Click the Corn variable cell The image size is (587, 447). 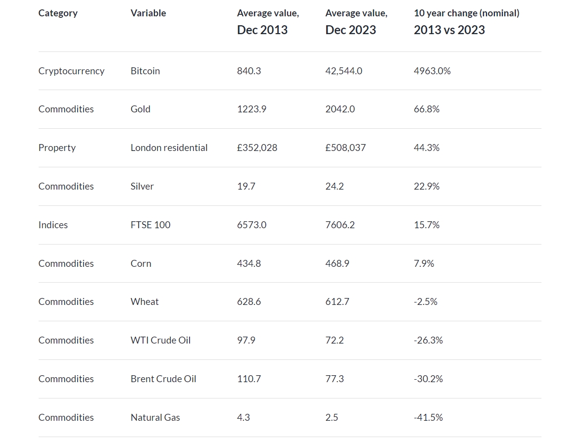[141, 263]
